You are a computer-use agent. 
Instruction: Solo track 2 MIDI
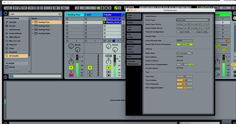click(x=90, y=72)
